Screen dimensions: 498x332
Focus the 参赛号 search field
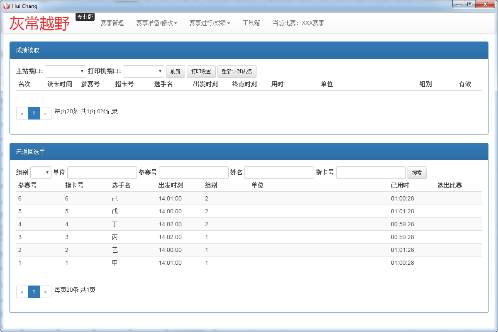193,173
